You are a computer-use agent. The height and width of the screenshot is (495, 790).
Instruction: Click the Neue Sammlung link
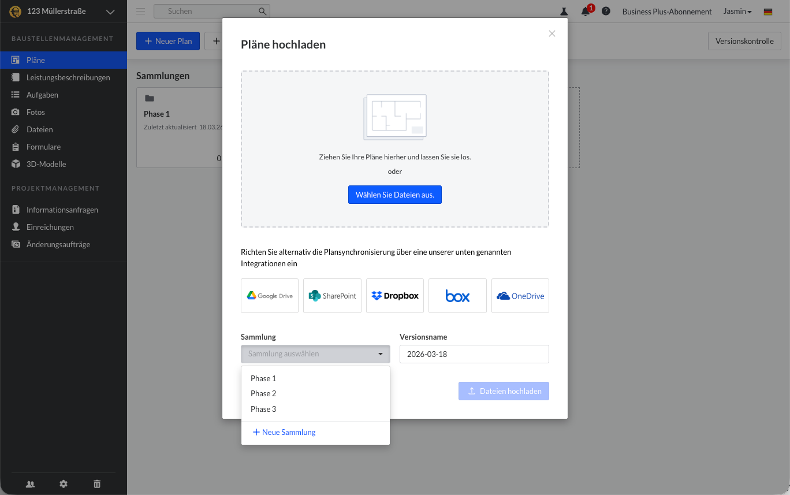click(x=284, y=432)
